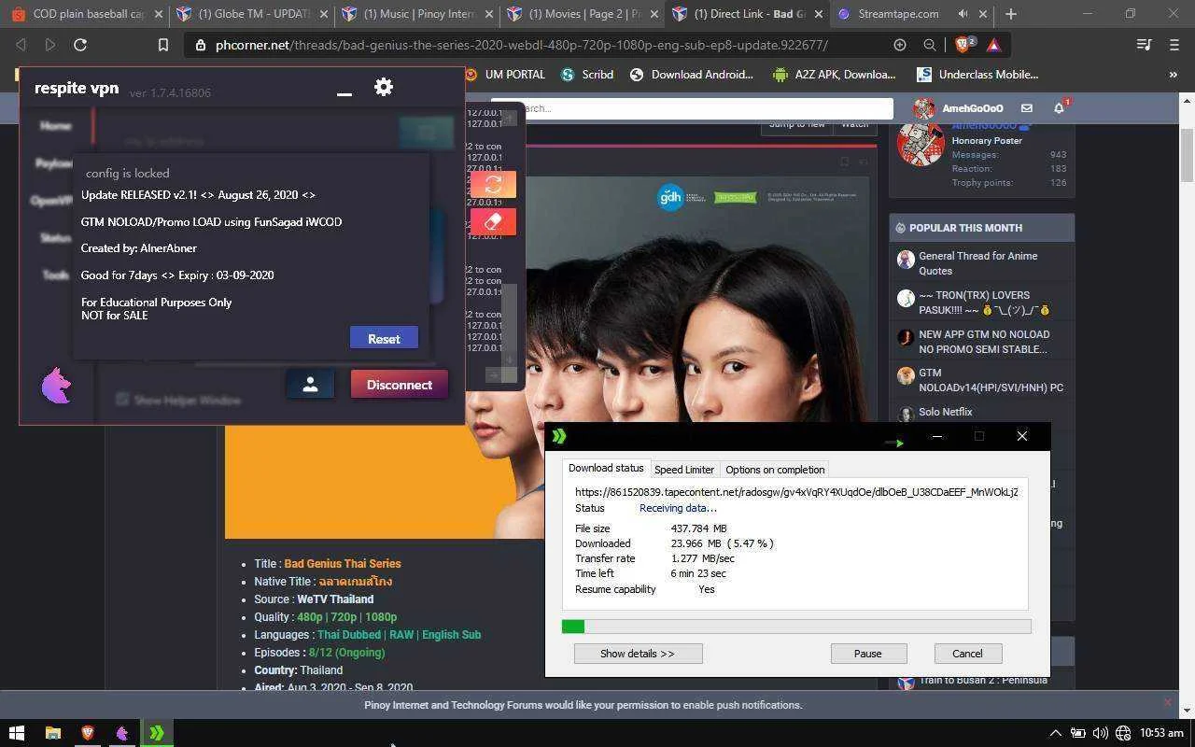Open forum inbox envelope icon
The width and height of the screenshot is (1195, 747).
point(1026,108)
